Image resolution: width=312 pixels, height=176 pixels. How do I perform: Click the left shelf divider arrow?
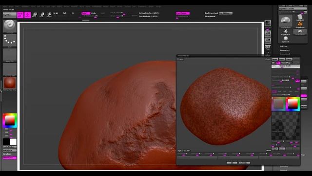[1, 90]
